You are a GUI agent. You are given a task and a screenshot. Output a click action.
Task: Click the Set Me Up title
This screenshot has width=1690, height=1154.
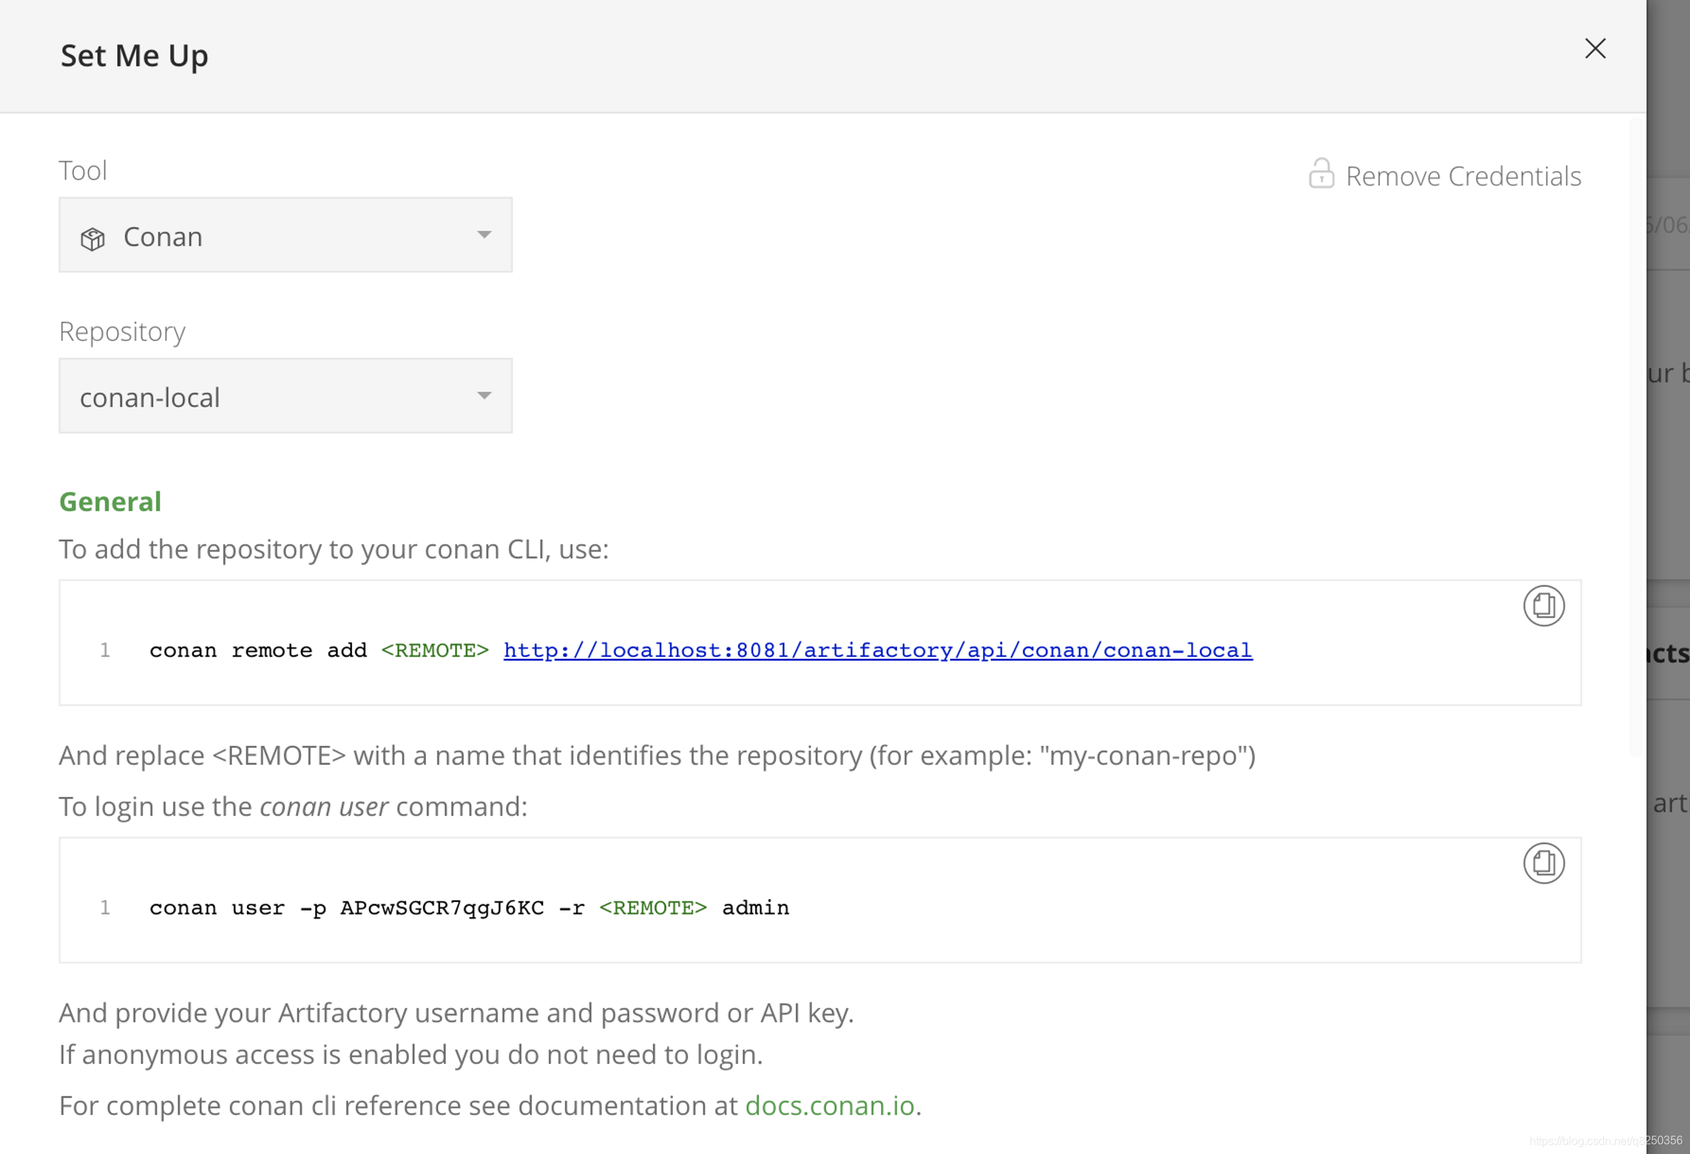(x=135, y=56)
